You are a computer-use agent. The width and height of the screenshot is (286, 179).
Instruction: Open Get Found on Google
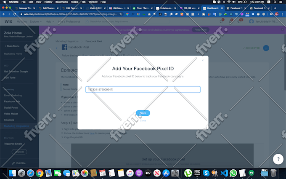point(16,72)
